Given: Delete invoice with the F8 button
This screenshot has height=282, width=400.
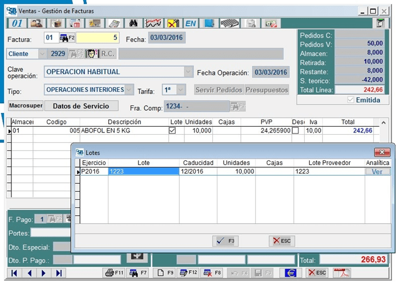Looking at the screenshot, I should click(212, 273).
